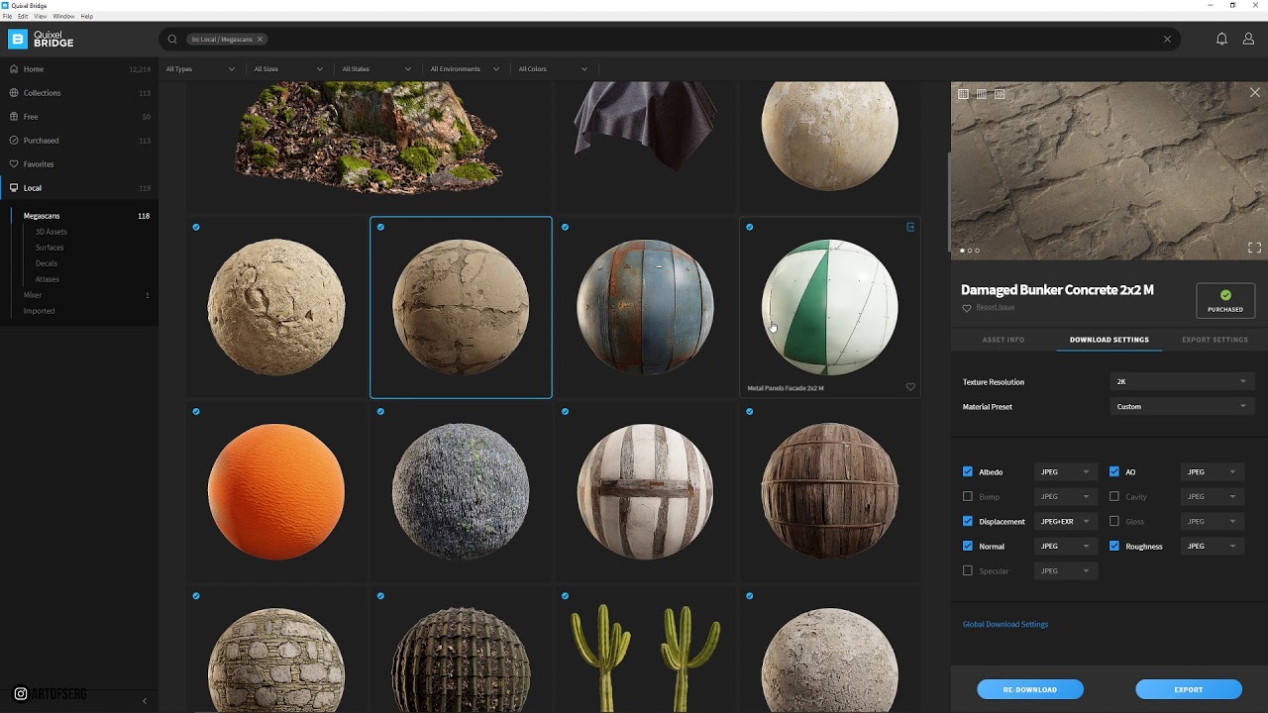1268x713 pixels.
Task: Change the Albedo format dropdown
Action: [1066, 472]
